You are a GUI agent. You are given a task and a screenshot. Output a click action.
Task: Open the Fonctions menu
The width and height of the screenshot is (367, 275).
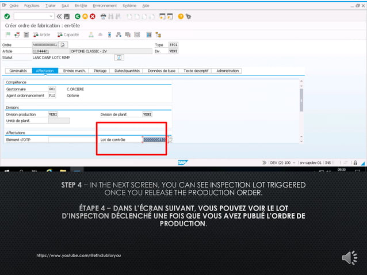[x=32, y=6]
